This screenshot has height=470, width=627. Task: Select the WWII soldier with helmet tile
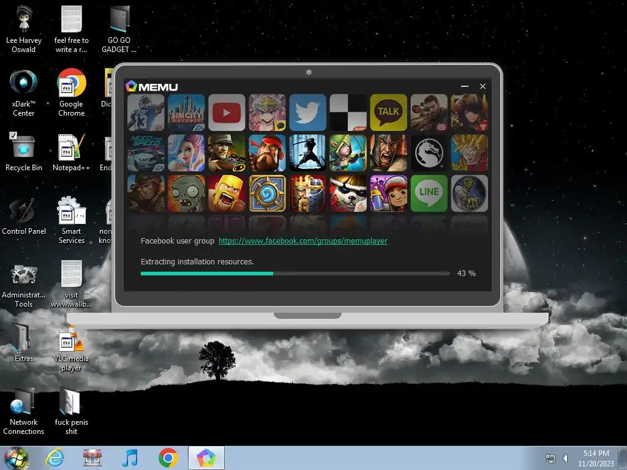click(227, 153)
